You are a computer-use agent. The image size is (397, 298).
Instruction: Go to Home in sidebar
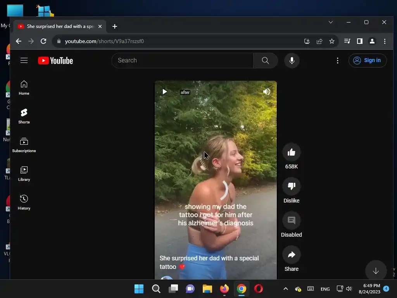[24, 88]
